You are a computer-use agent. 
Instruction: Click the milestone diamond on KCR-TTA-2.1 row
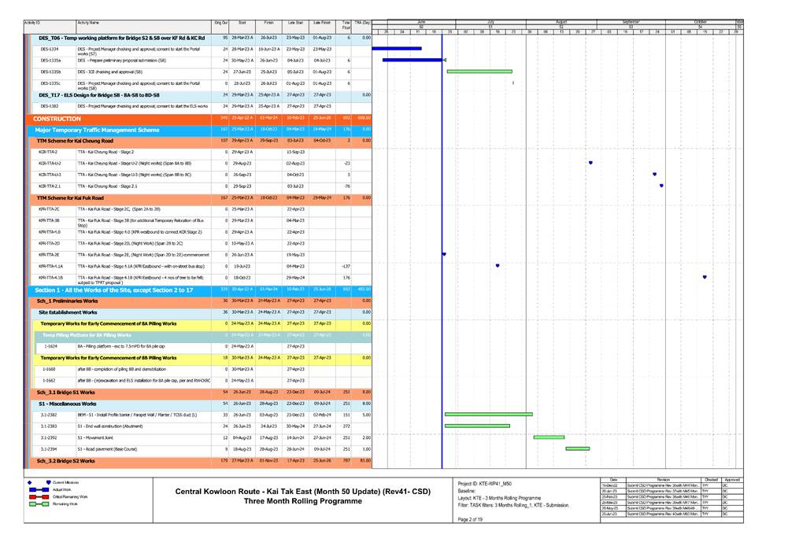(x=661, y=186)
